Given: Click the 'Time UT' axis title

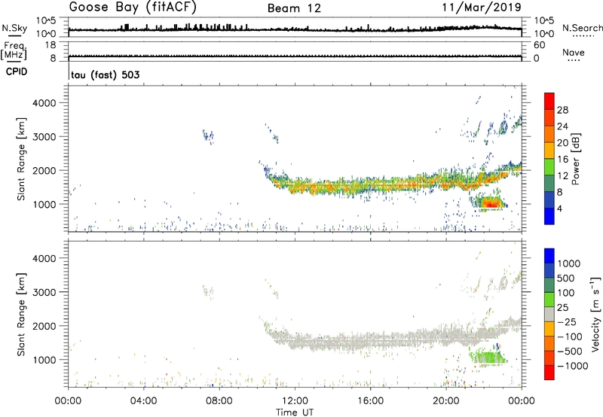Looking at the screenshot, I should pos(295,412).
